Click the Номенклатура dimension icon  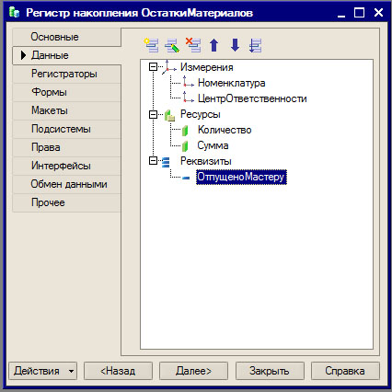[x=188, y=82]
